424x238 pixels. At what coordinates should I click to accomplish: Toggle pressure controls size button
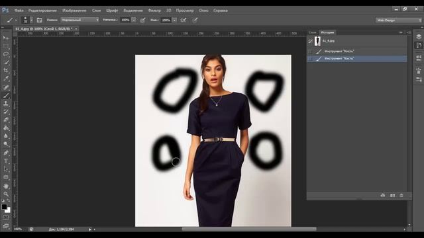pos(195,20)
